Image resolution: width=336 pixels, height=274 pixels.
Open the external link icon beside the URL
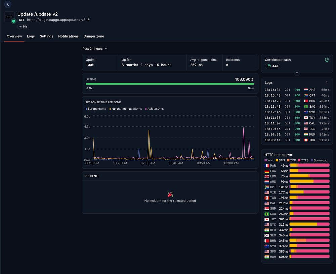pyautogui.click(x=88, y=20)
